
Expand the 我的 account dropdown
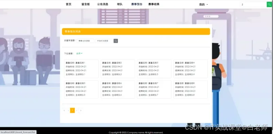pos(203,4)
